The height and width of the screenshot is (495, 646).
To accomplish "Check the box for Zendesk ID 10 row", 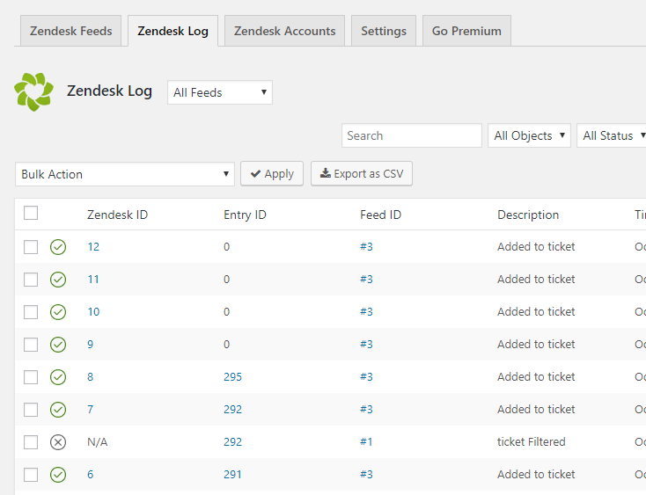I will tap(31, 312).
